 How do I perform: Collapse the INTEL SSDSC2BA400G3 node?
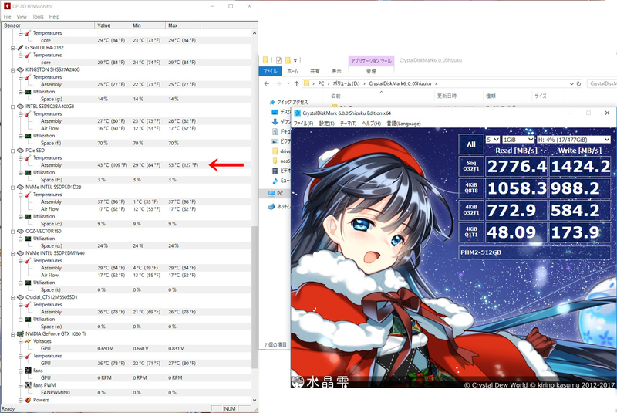click(x=13, y=107)
